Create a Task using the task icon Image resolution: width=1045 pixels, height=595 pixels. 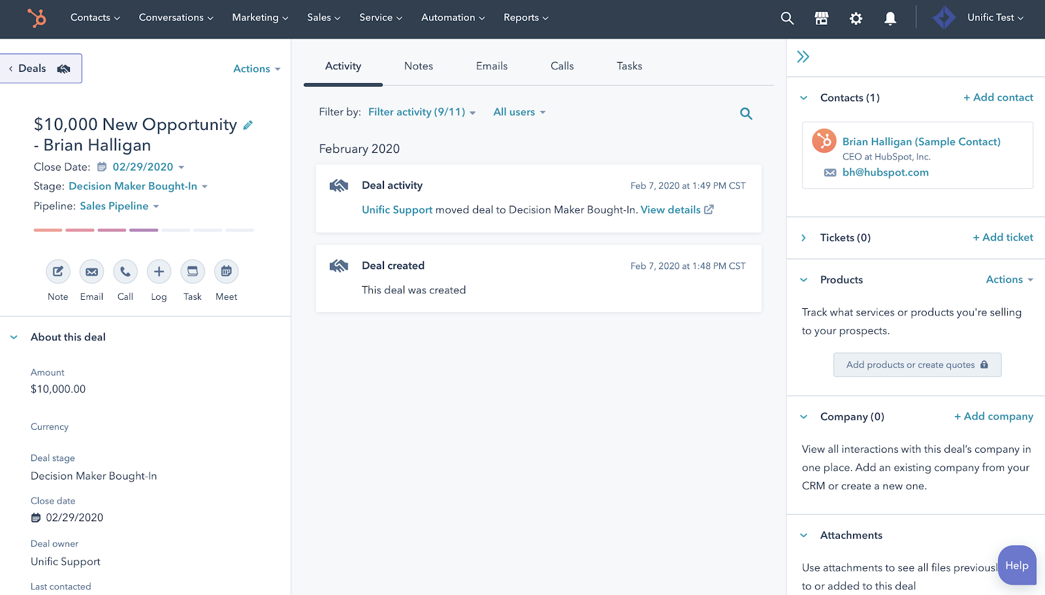pos(193,272)
